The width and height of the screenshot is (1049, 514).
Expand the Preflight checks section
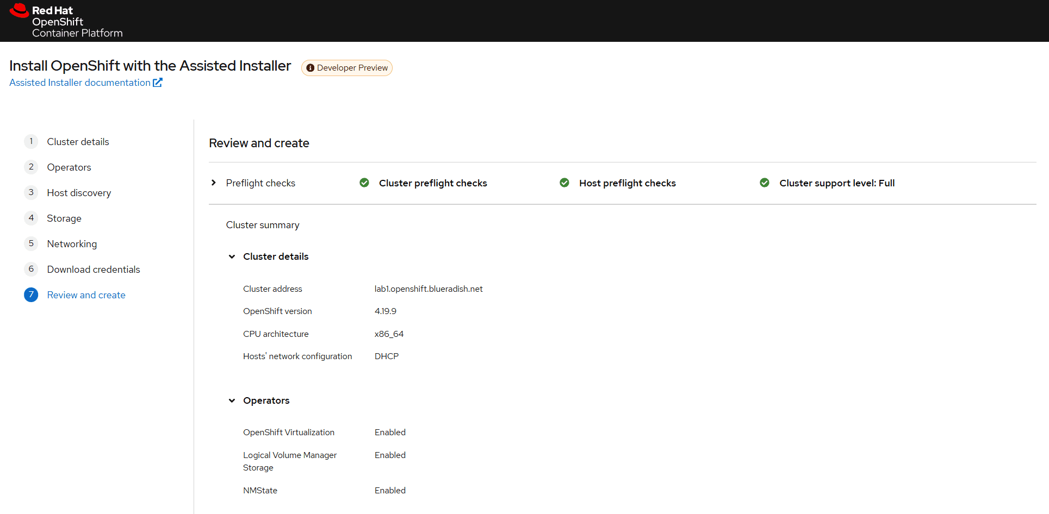[x=214, y=183]
